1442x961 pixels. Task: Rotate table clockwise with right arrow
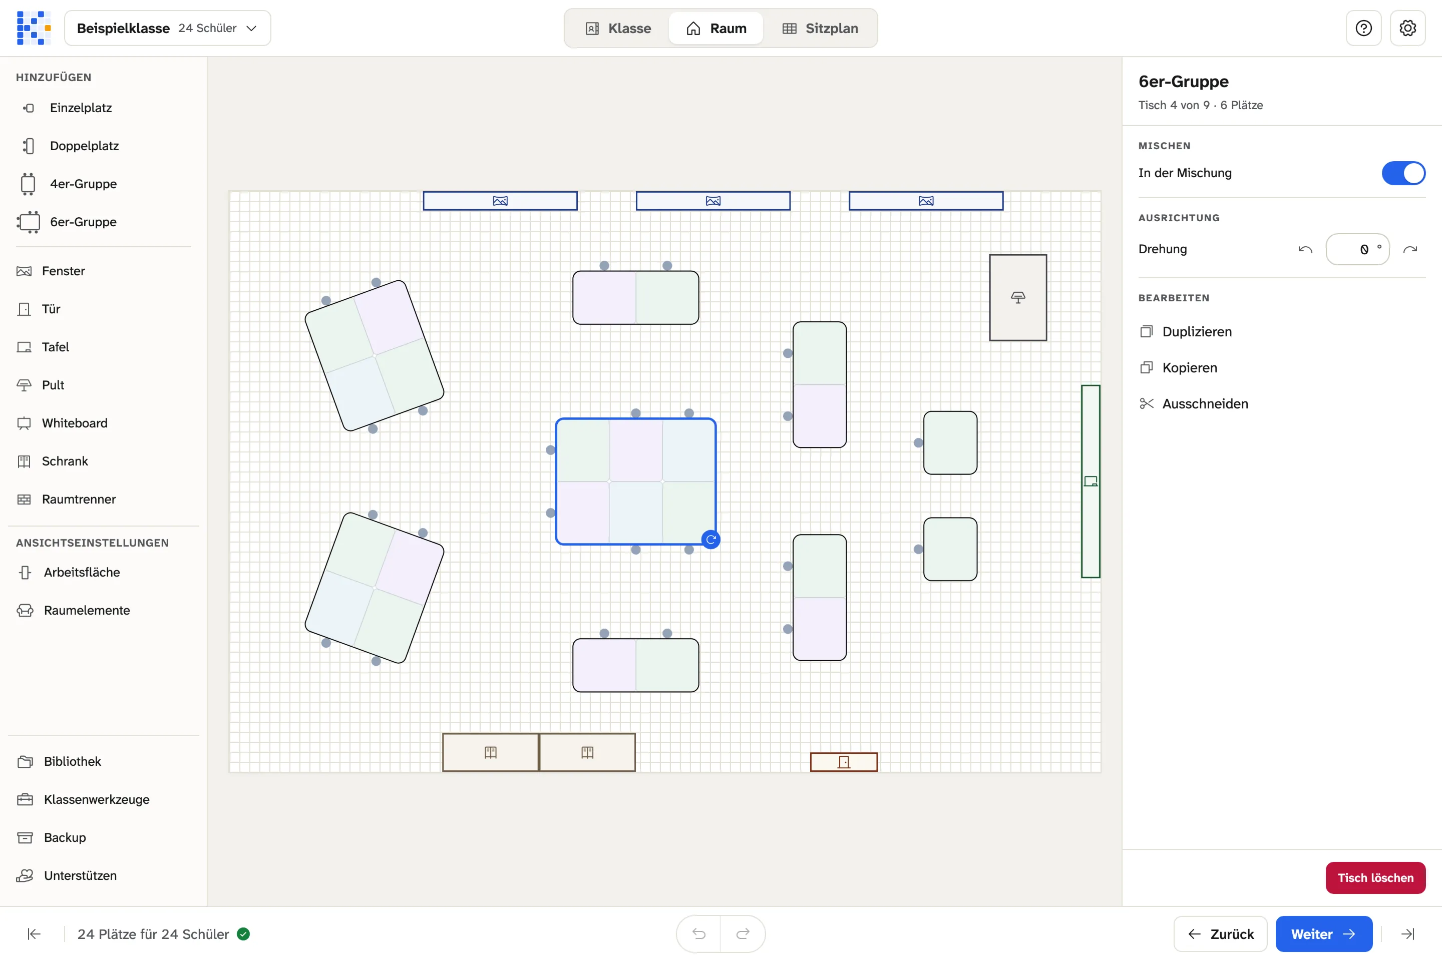coord(1410,249)
